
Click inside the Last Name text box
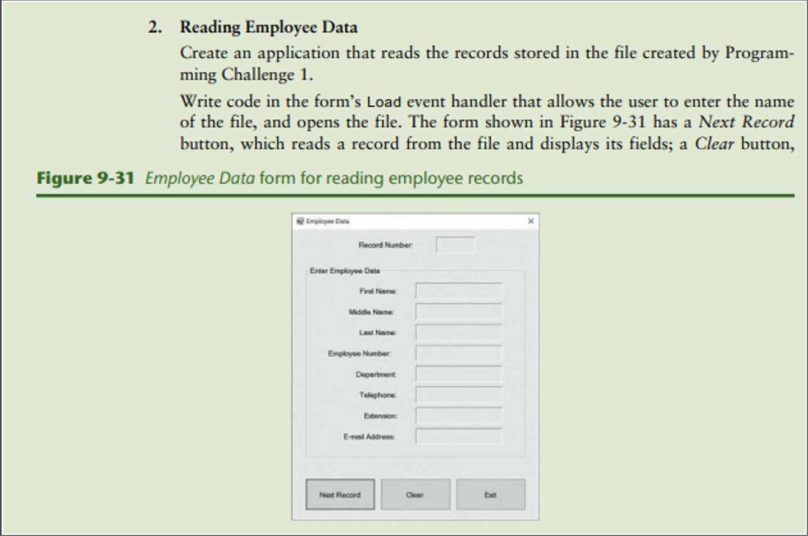pyautogui.click(x=458, y=332)
